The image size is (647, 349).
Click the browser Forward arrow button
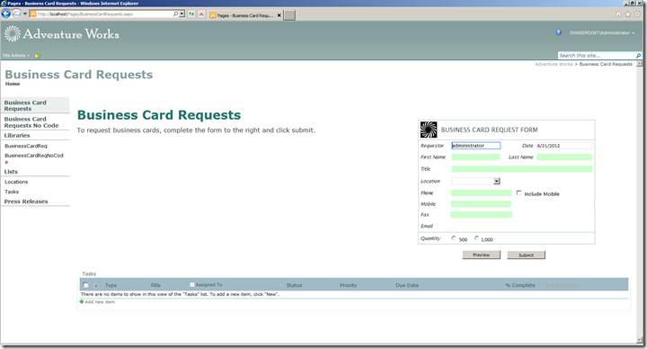point(16,14)
